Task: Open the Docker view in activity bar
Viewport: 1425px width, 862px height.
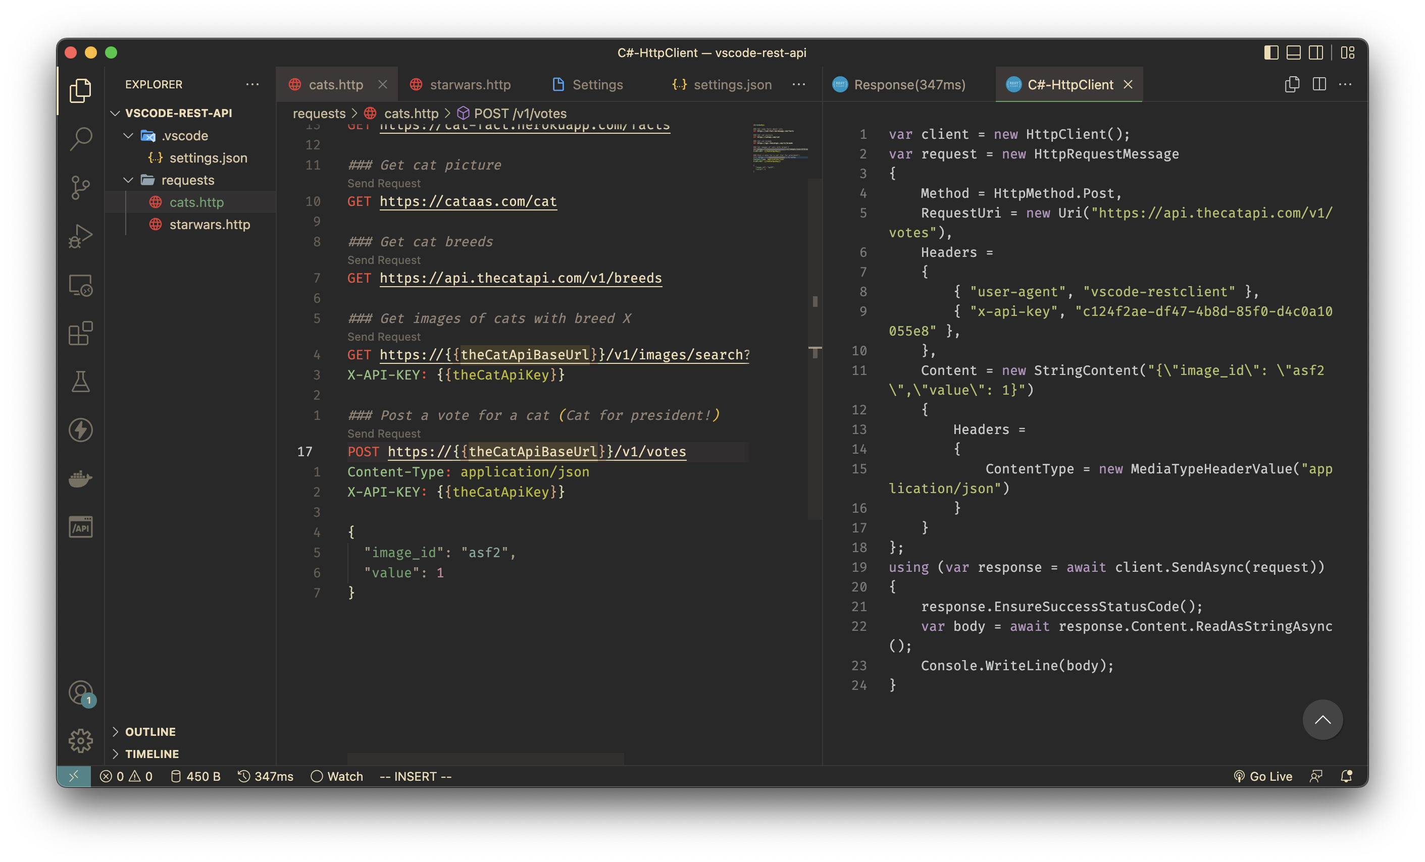Action: click(x=80, y=479)
